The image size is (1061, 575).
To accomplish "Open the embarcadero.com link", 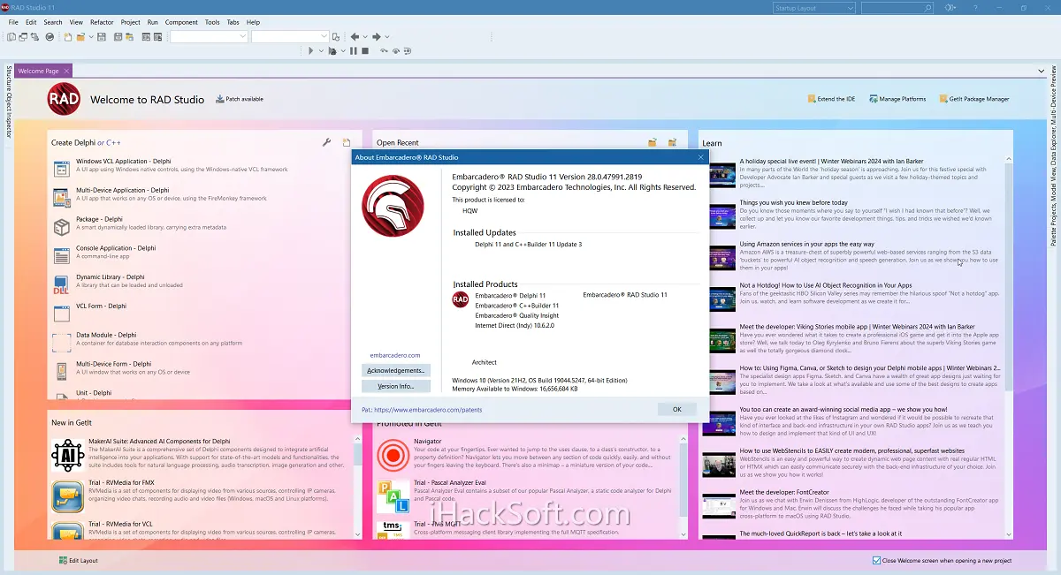I will [x=395, y=355].
